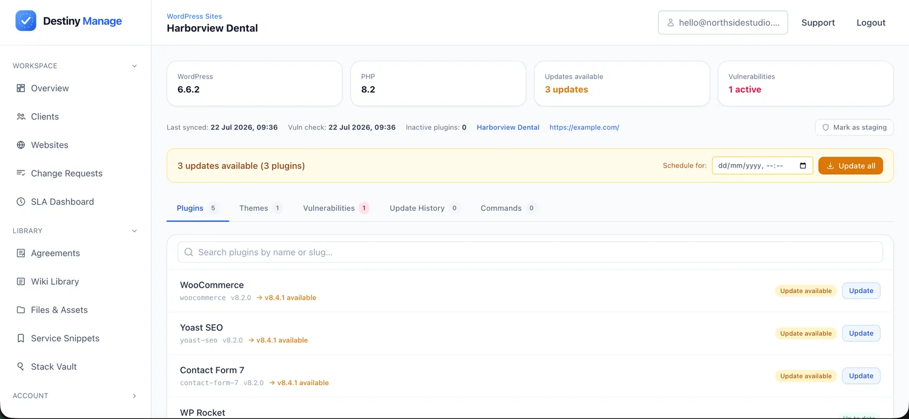Screen dimensions: 909x419
Task: Click the shield icon on Mark as staging
Action: point(825,127)
